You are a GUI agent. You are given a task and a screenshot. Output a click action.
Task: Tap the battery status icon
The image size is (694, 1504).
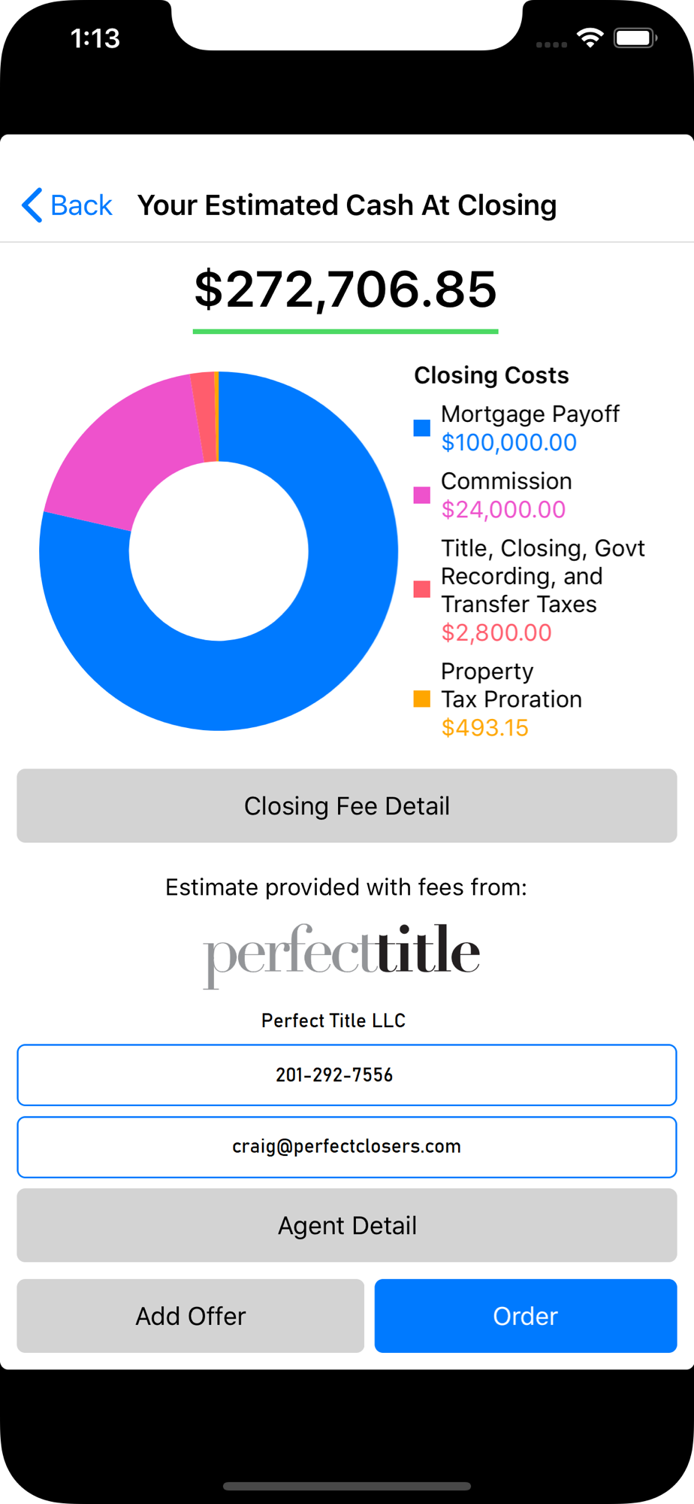click(x=635, y=38)
